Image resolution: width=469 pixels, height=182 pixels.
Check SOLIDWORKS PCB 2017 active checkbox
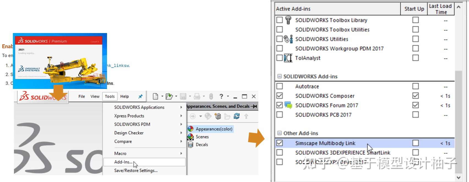(x=279, y=114)
